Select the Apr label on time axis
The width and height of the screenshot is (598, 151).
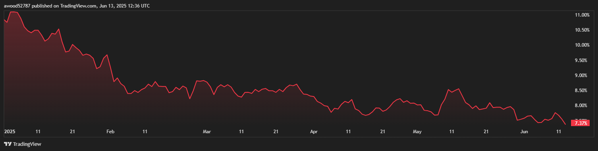point(314,131)
